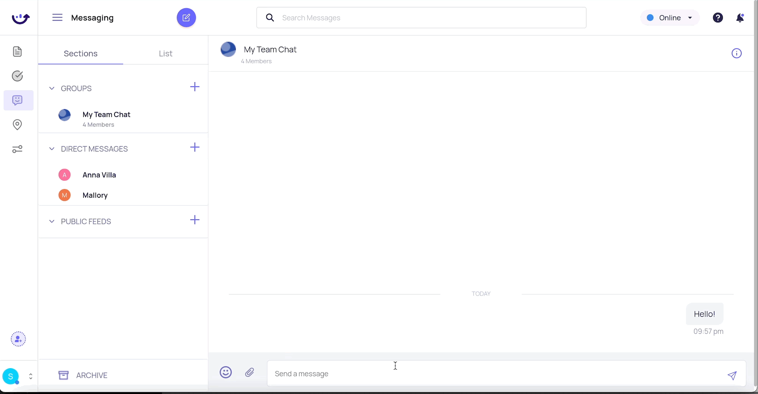Open the tasks checkmark icon in the sidebar
Viewport: 758px width, 394px height.
[17, 76]
